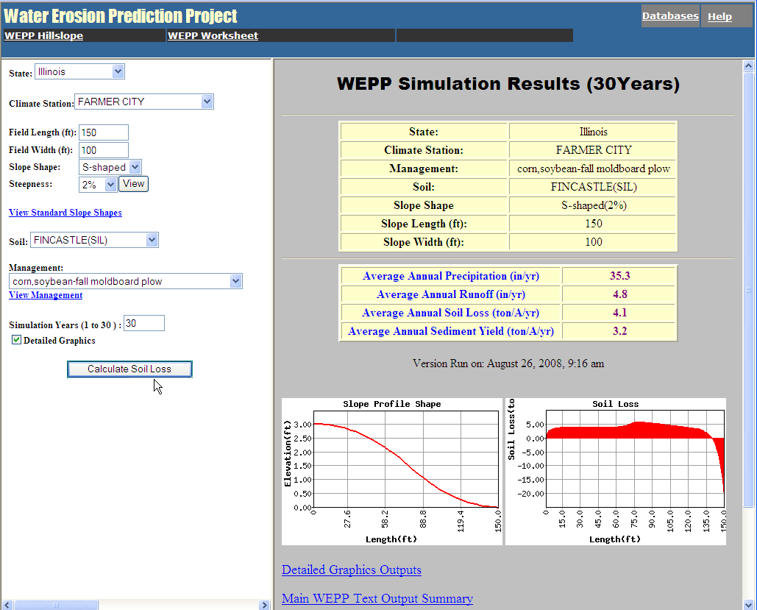Open the View Standard Slope Shapes link

(65, 213)
